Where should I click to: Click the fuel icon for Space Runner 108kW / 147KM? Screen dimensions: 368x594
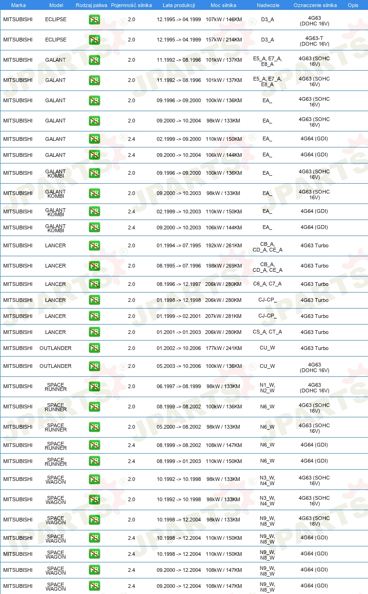[x=94, y=445]
